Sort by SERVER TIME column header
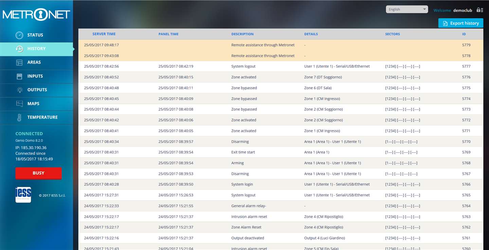The height and width of the screenshot is (250, 489). 104,34
